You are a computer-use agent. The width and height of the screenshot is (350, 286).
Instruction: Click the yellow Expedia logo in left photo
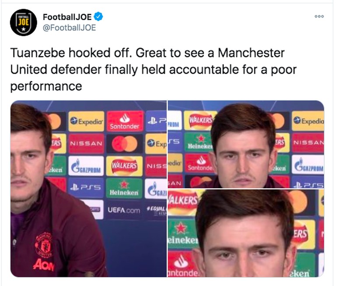point(86,122)
